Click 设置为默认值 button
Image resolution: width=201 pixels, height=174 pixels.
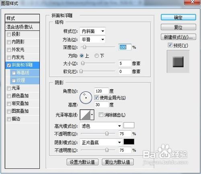coord(82,162)
